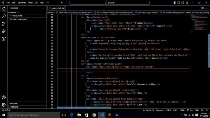
Task: Open the Accounts menu icon
Action: tap(4, 97)
